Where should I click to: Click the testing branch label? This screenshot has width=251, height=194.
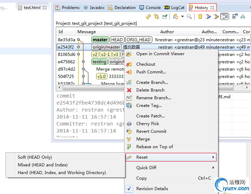point(99,62)
